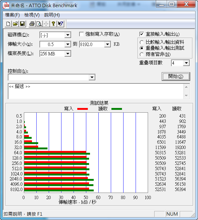Viewport: 198px width, 220px height.
Task: Click the read value 431 for 0.5
Action: coord(182,116)
